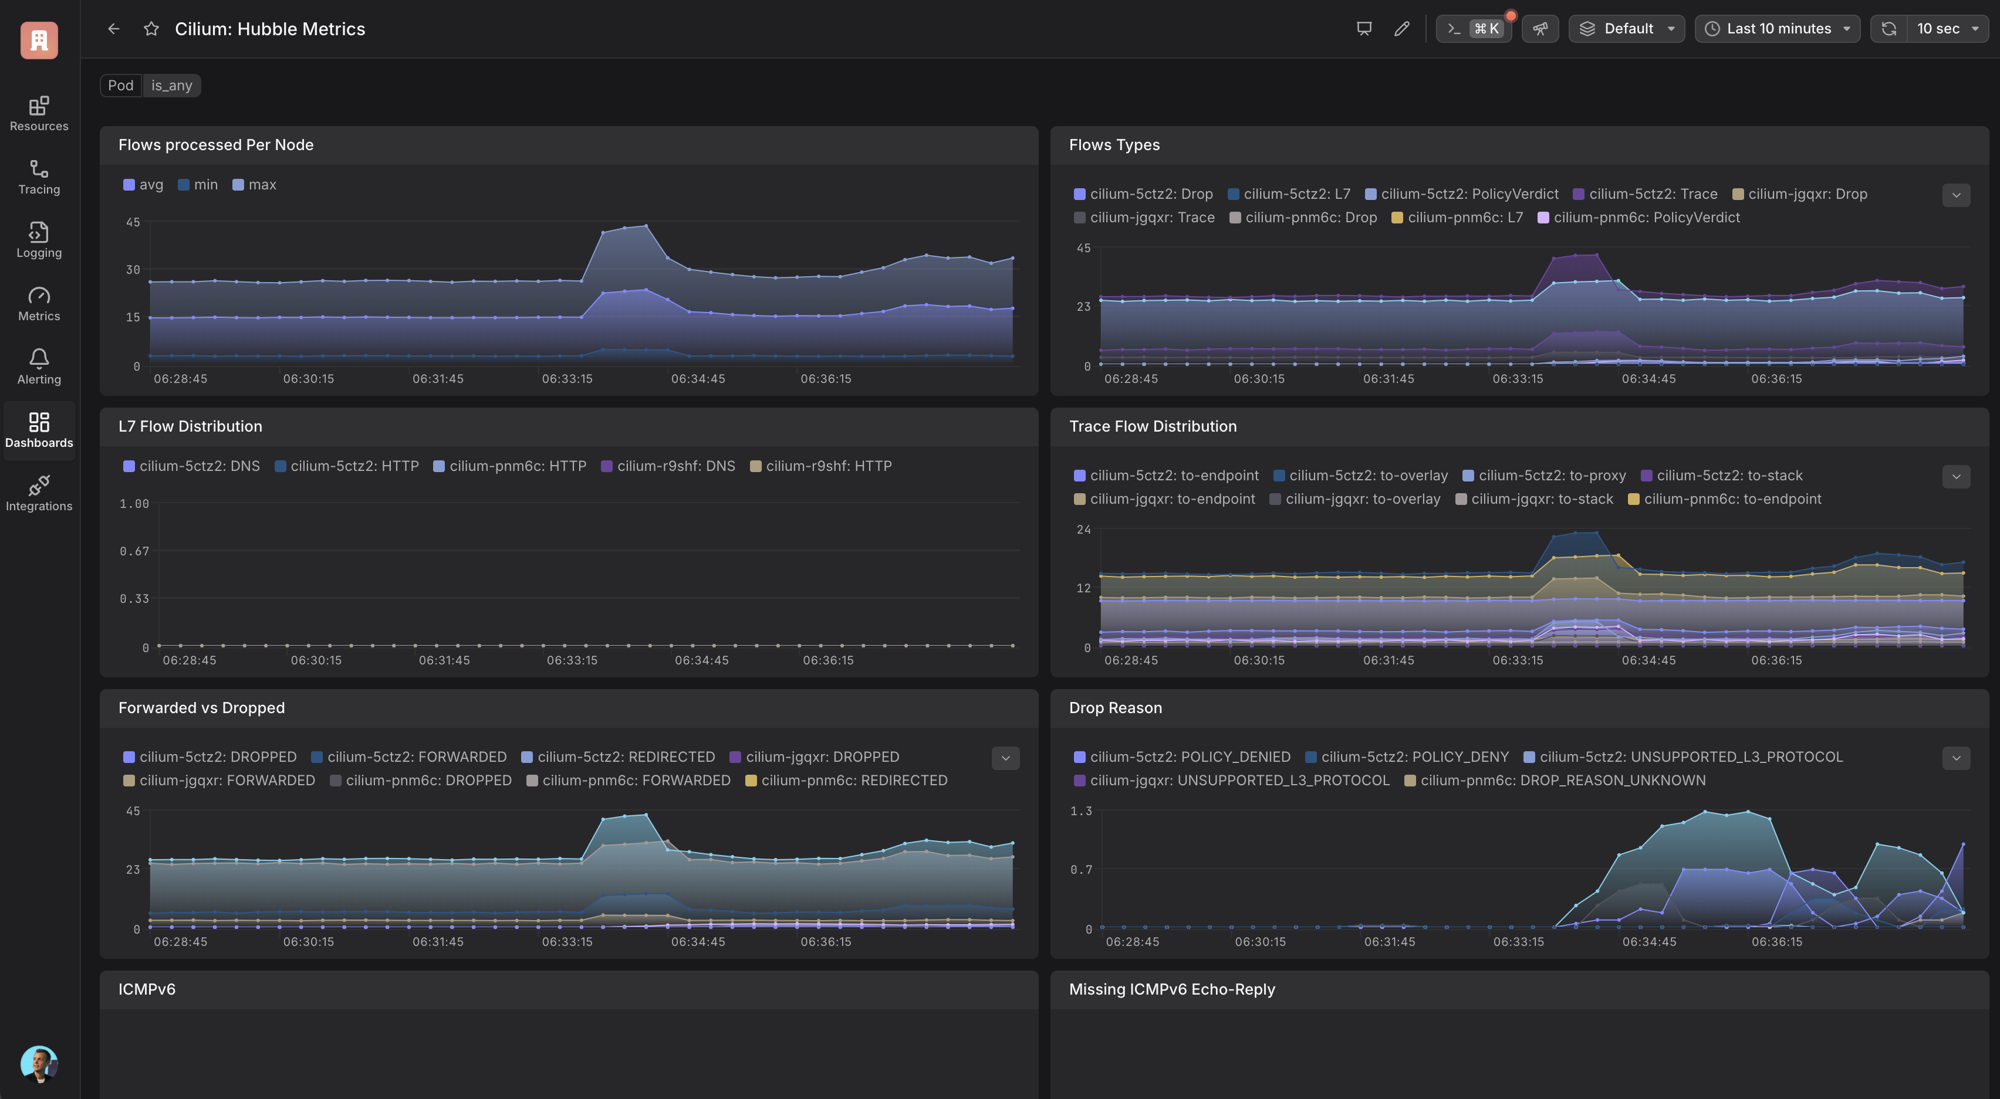Click the back arrow icon
The image size is (2000, 1099).
pos(113,29)
